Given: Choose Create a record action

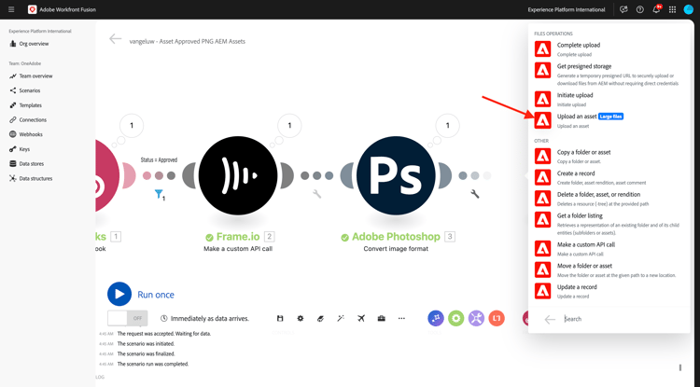Looking at the screenshot, I should (x=609, y=177).
